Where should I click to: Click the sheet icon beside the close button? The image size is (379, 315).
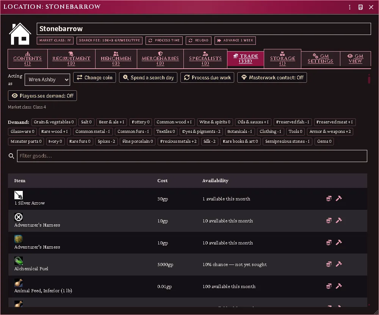(x=360, y=7)
